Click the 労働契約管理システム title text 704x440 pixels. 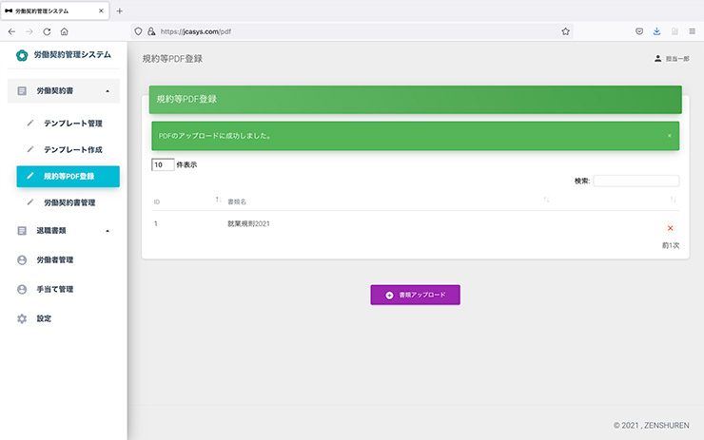(x=72, y=55)
